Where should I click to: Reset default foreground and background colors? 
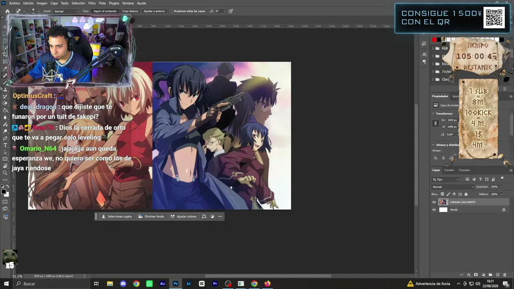pyautogui.click(x=2, y=186)
